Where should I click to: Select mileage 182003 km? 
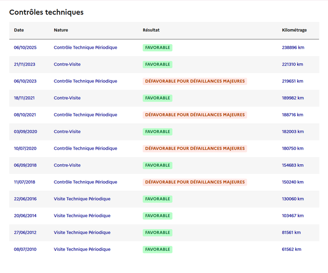293,131
